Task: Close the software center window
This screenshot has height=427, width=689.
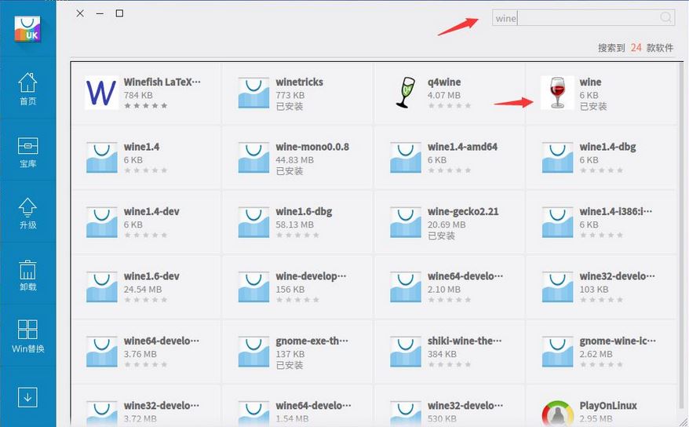Action: [x=80, y=13]
